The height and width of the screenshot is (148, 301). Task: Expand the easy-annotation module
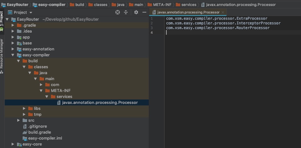click(x=13, y=49)
